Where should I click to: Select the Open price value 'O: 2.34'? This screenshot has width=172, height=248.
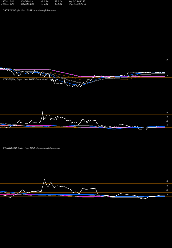click(x=45, y=1)
